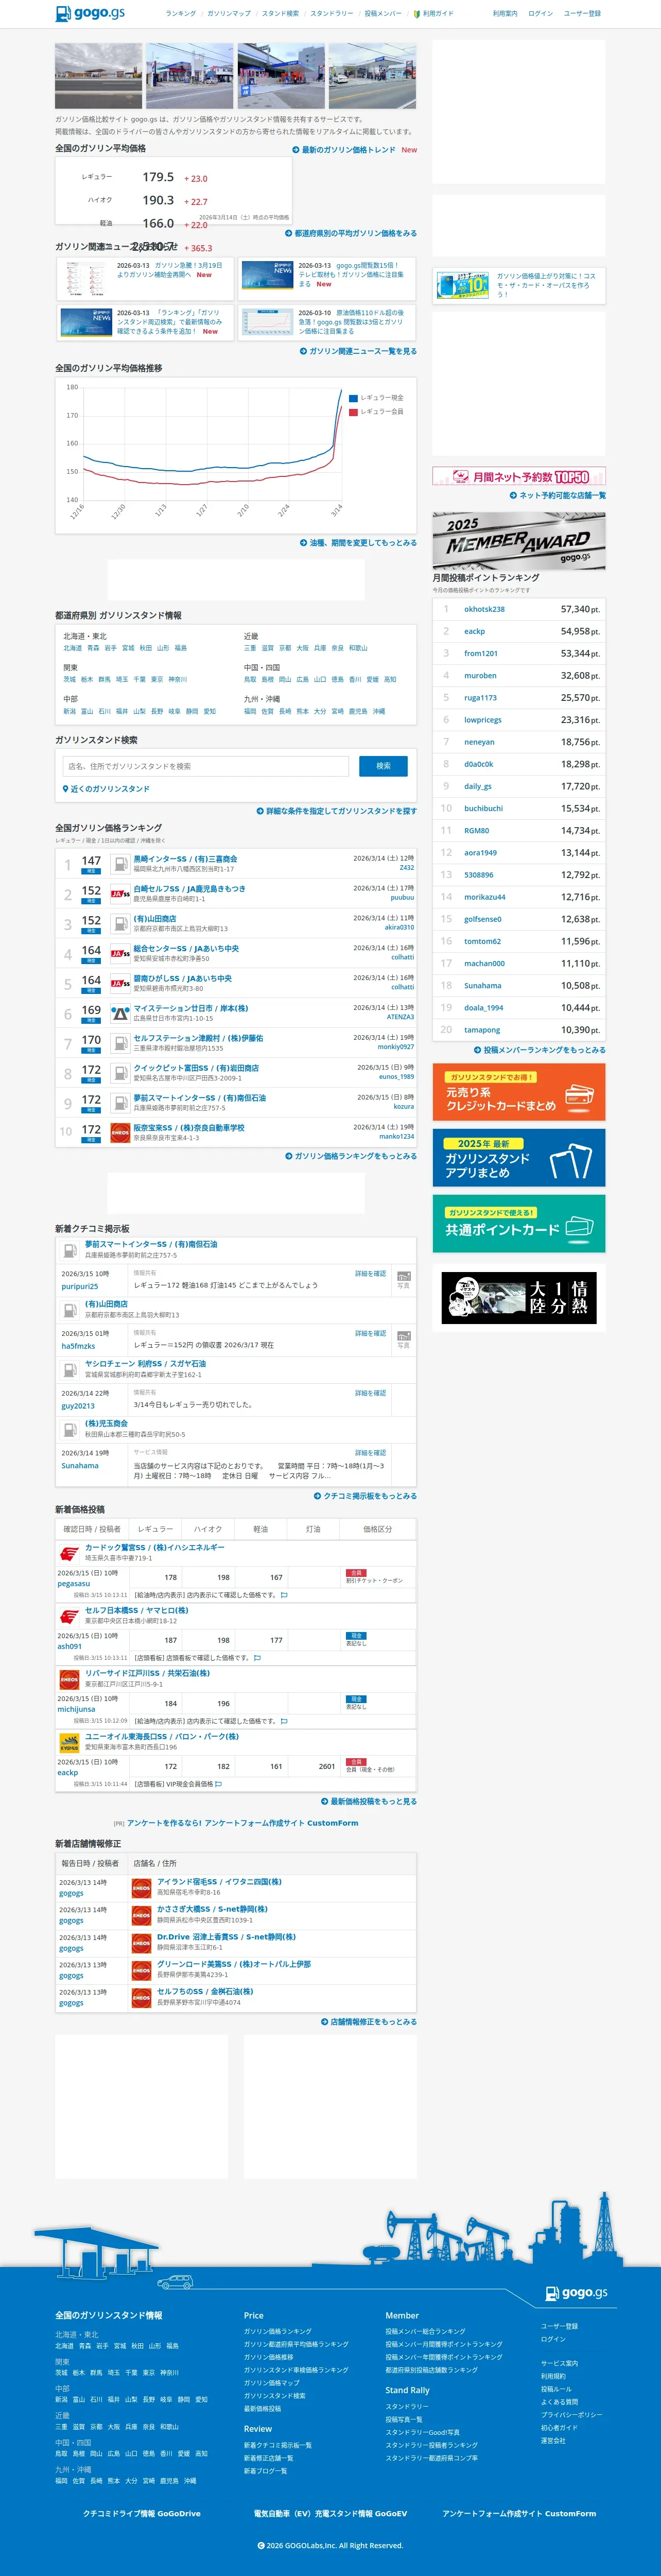Open the footer プライバシーポリシー link
Image resolution: width=661 pixels, height=2576 pixels.
click(571, 2414)
